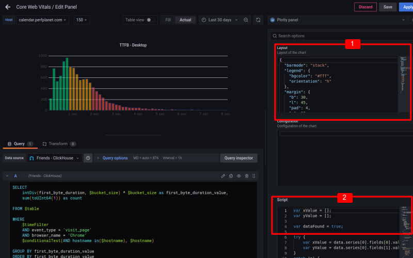Open data source help icon

pyautogui.click(x=88, y=158)
